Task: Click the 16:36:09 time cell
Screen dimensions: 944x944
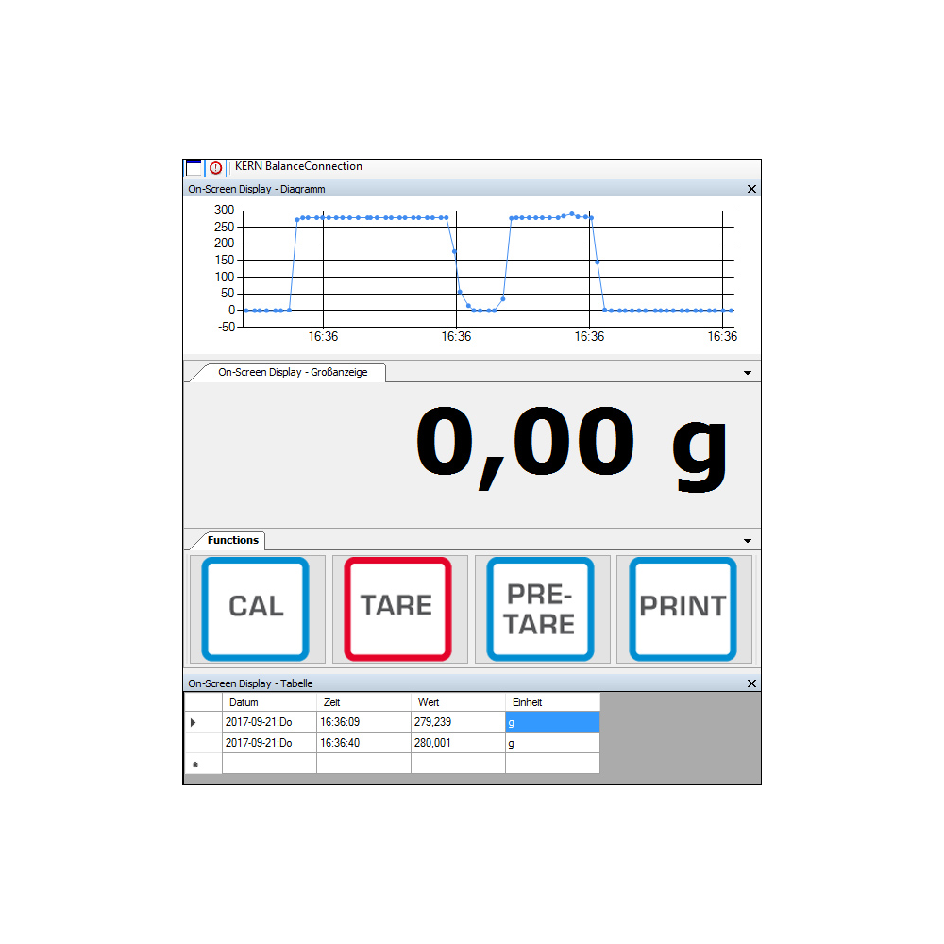Action: 363,722
